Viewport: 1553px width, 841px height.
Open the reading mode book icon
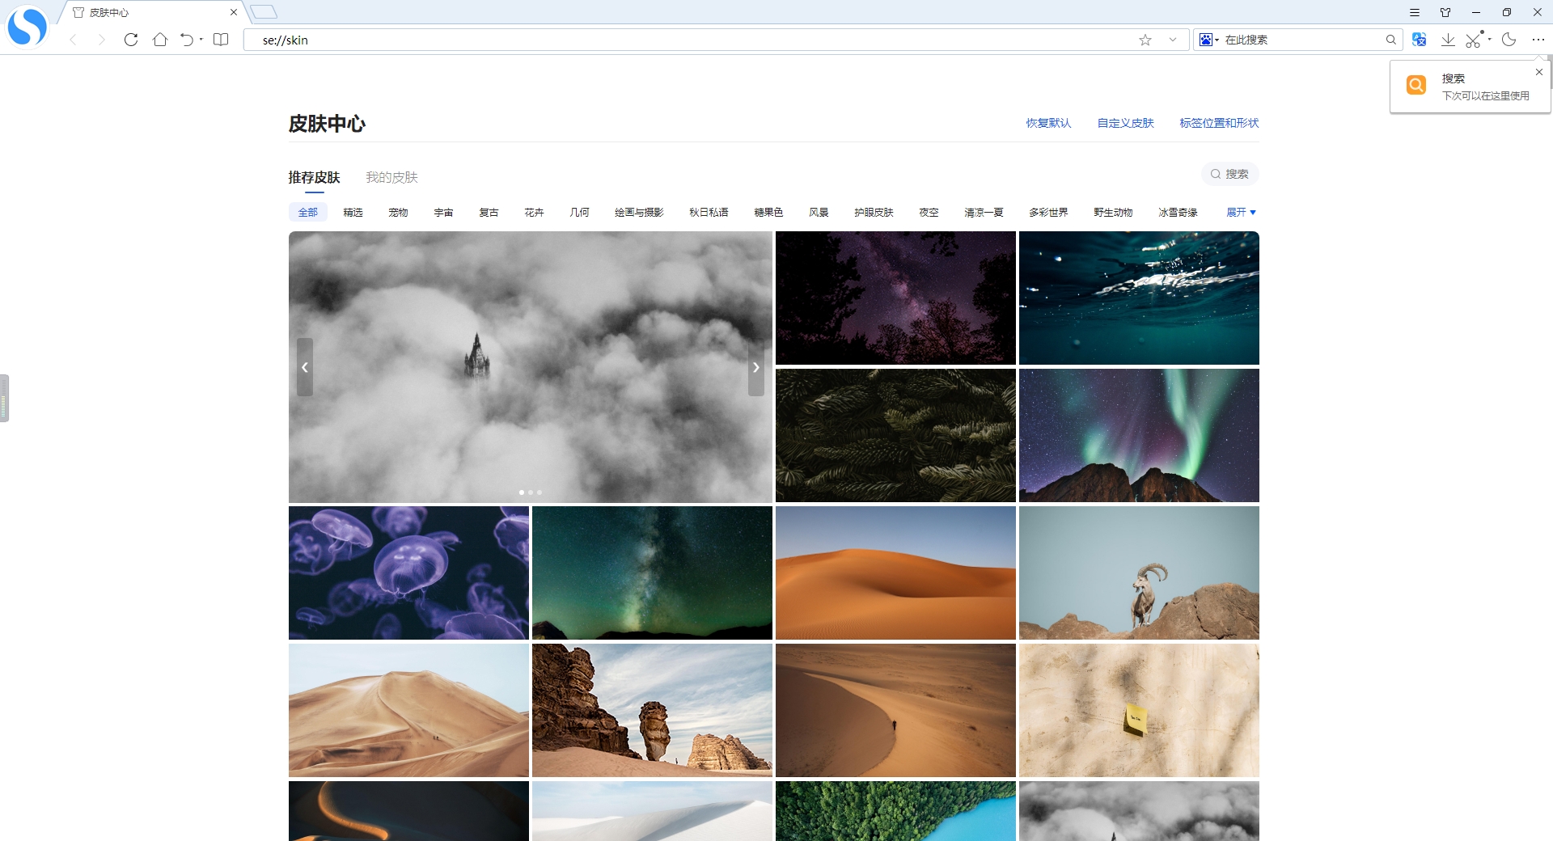(x=221, y=40)
